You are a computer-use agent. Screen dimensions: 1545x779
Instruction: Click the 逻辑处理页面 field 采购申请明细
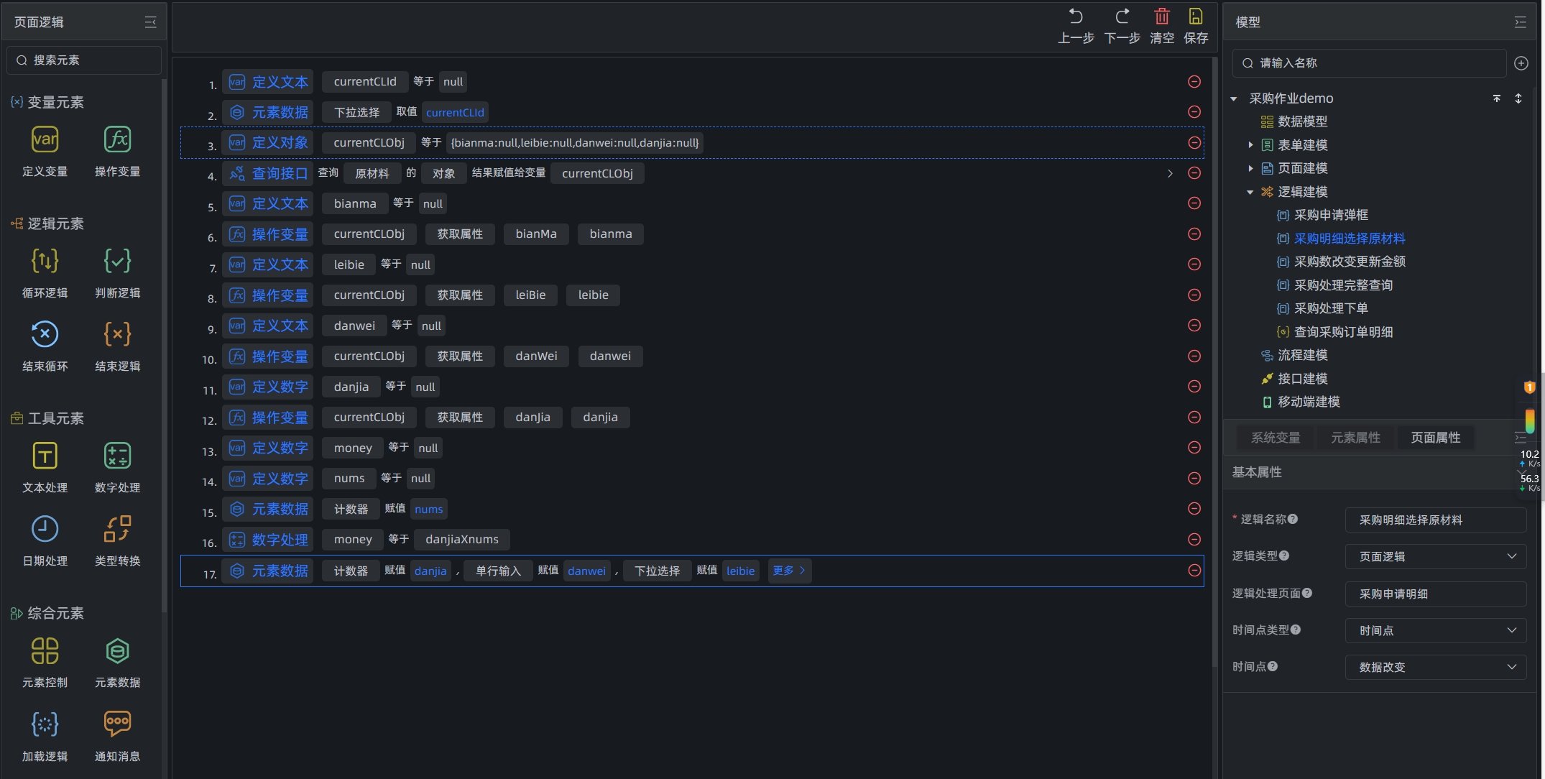click(1436, 594)
